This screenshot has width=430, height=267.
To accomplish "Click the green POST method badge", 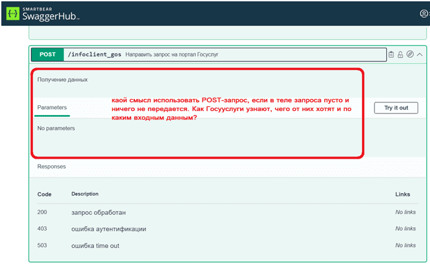I will click(48, 54).
